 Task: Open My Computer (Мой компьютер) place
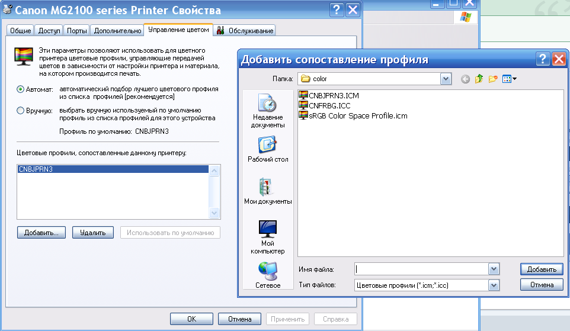point(268,237)
